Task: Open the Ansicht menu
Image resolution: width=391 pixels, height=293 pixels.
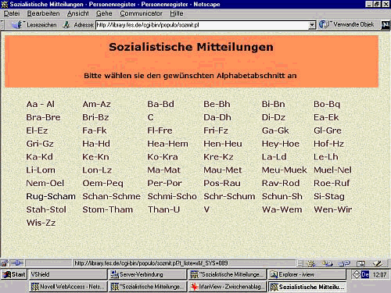Action: [77, 13]
